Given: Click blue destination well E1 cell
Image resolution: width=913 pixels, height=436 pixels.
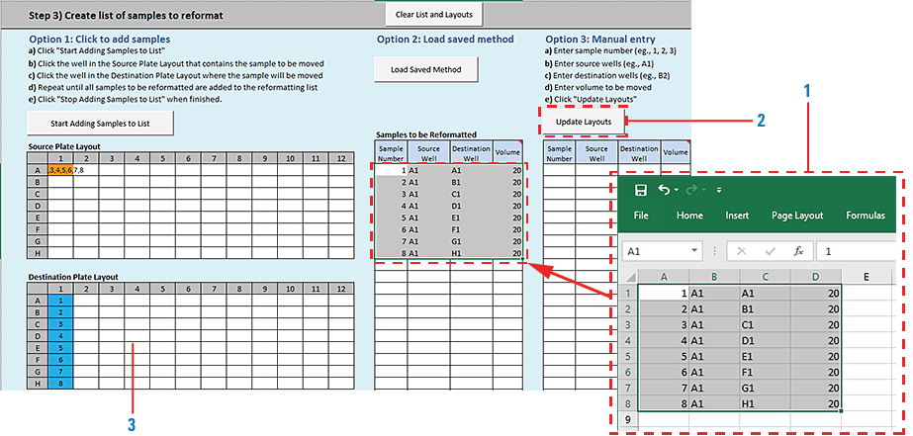Looking at the screenshot, I should (60, 348).
